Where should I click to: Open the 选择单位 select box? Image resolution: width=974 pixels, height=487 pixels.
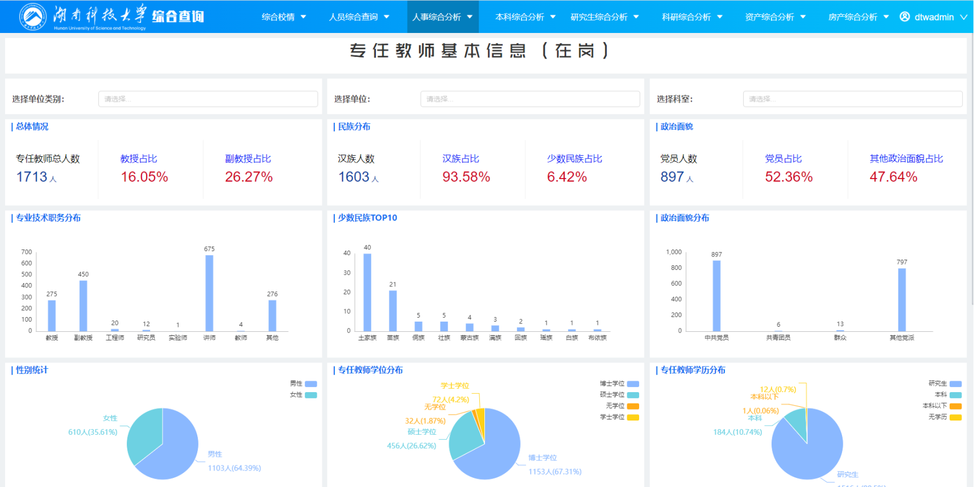point(529,99)
